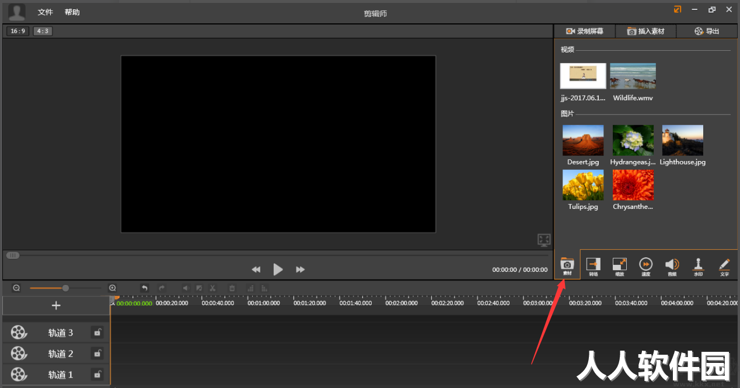Open the user avatar profile icon

(x=17, y=12)
